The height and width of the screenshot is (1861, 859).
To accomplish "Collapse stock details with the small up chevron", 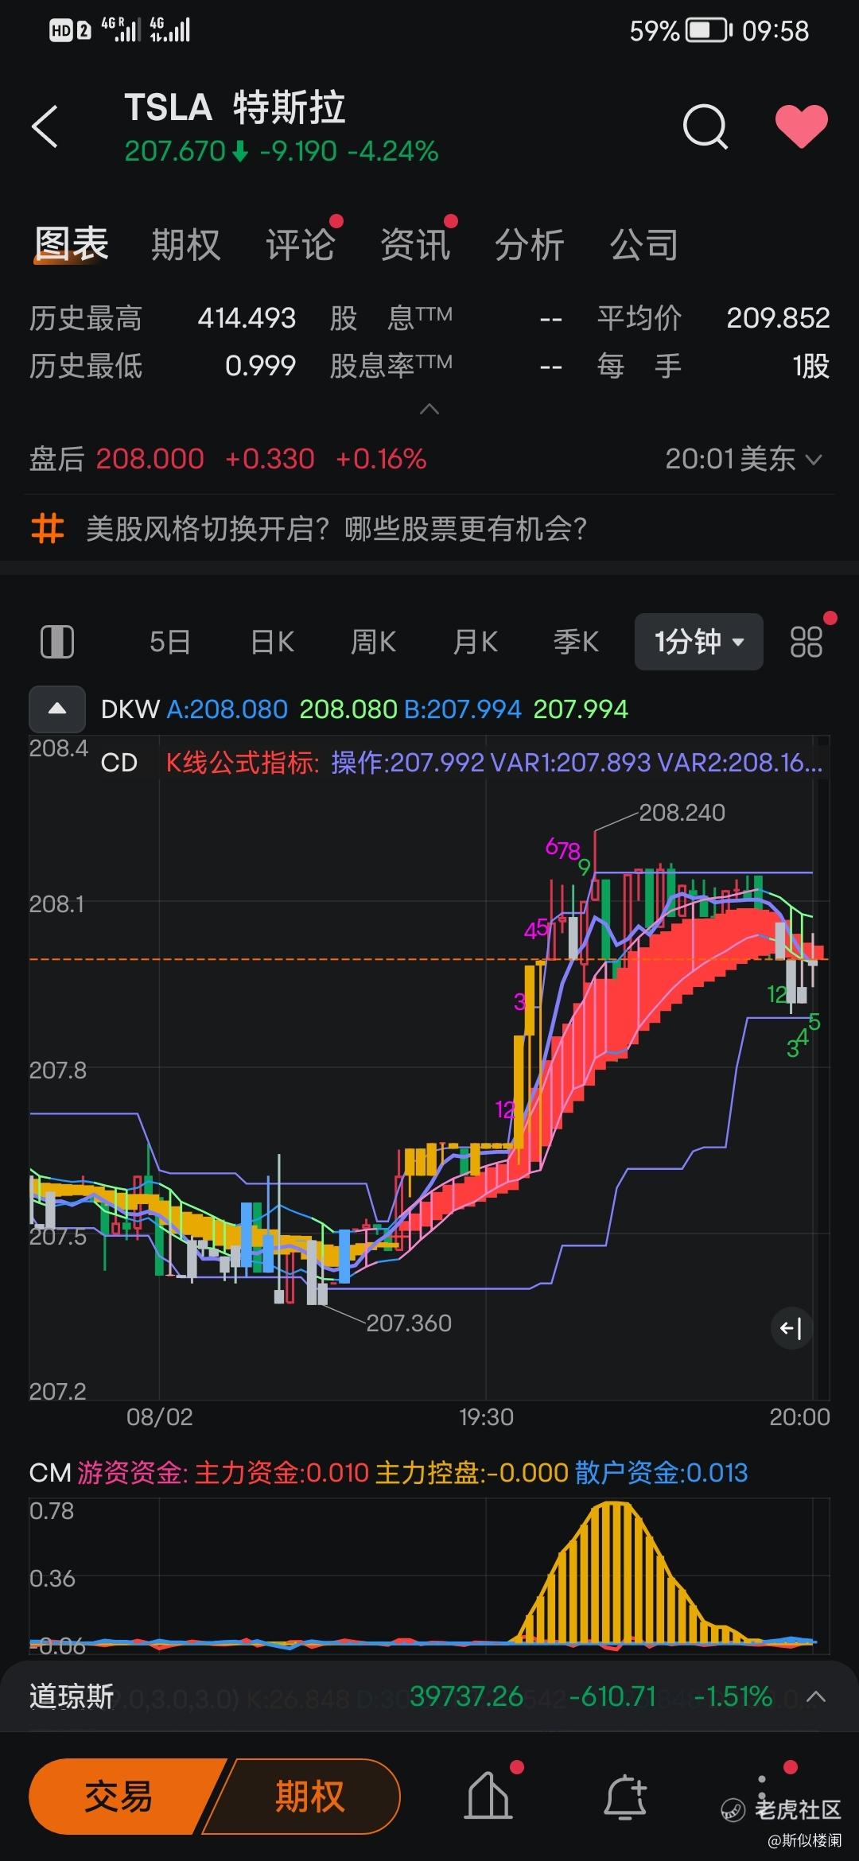I will [429, 410].
